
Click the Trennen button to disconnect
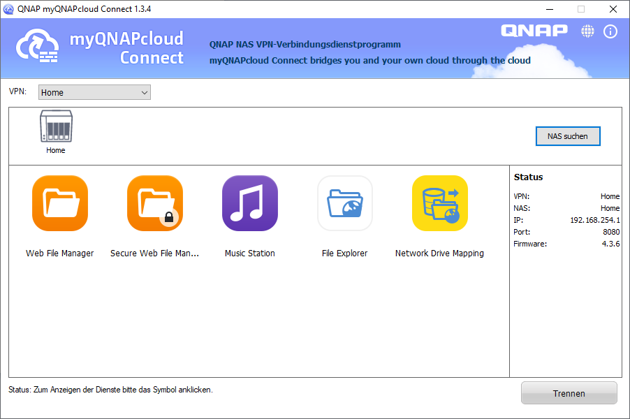tap(569, 393)
